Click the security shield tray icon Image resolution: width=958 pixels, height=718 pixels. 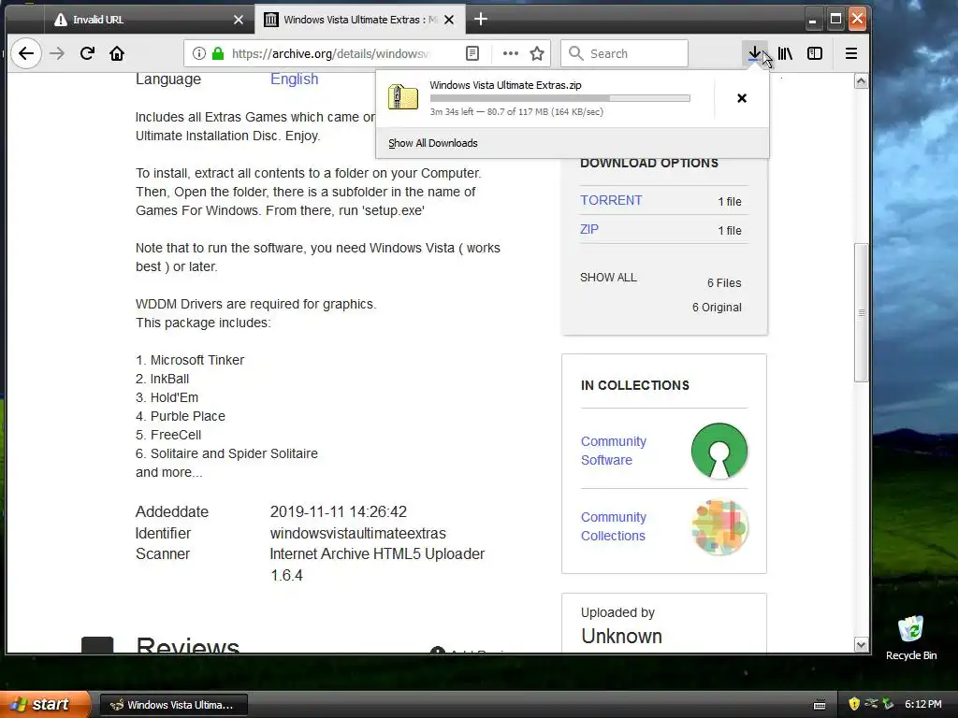pyautogui.click(x=854, y=704)
